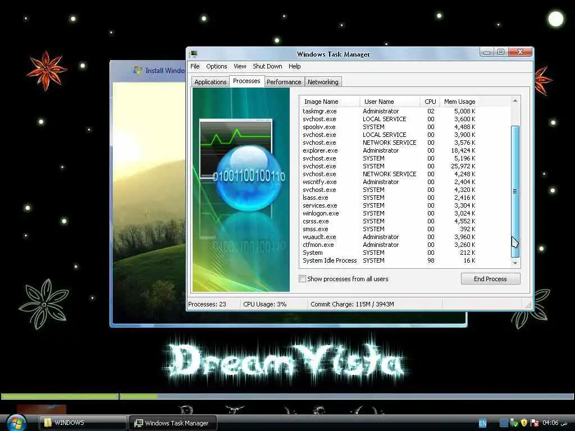The height and width of the screenshot is (431, 575).
Task: Click the Task Manager side banner image
Action: (241, 190)
